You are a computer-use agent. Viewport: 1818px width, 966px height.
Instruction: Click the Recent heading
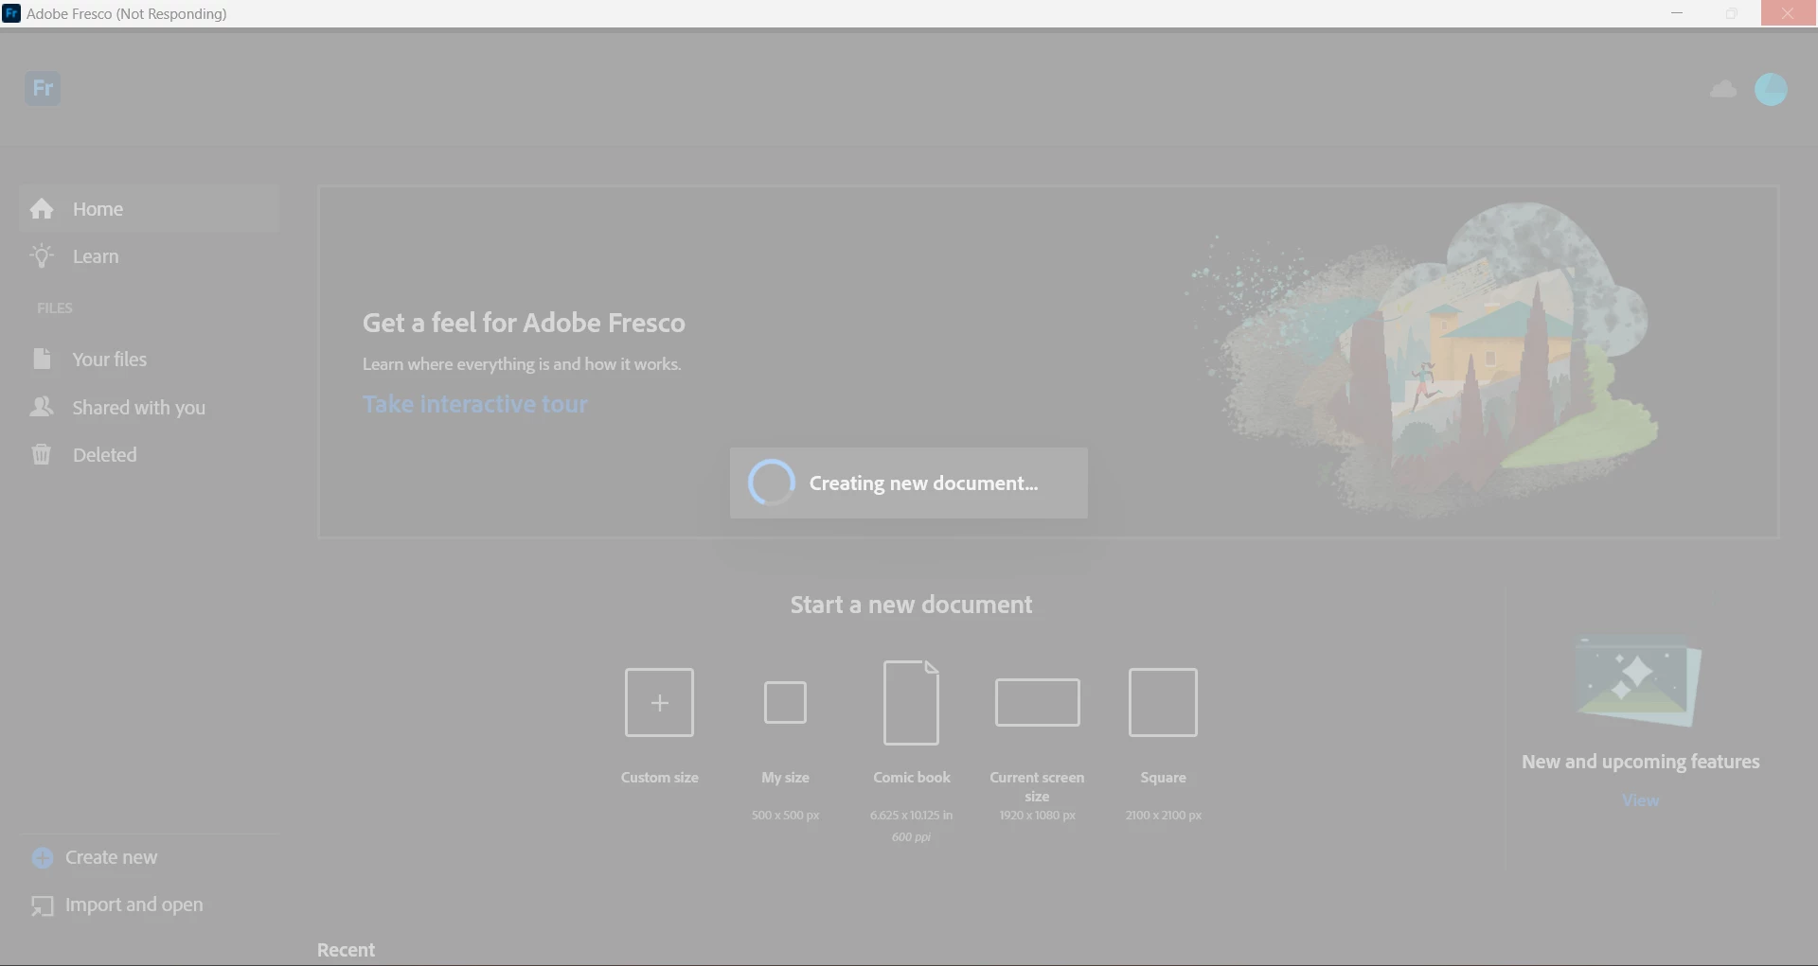(x=346, y=950)
